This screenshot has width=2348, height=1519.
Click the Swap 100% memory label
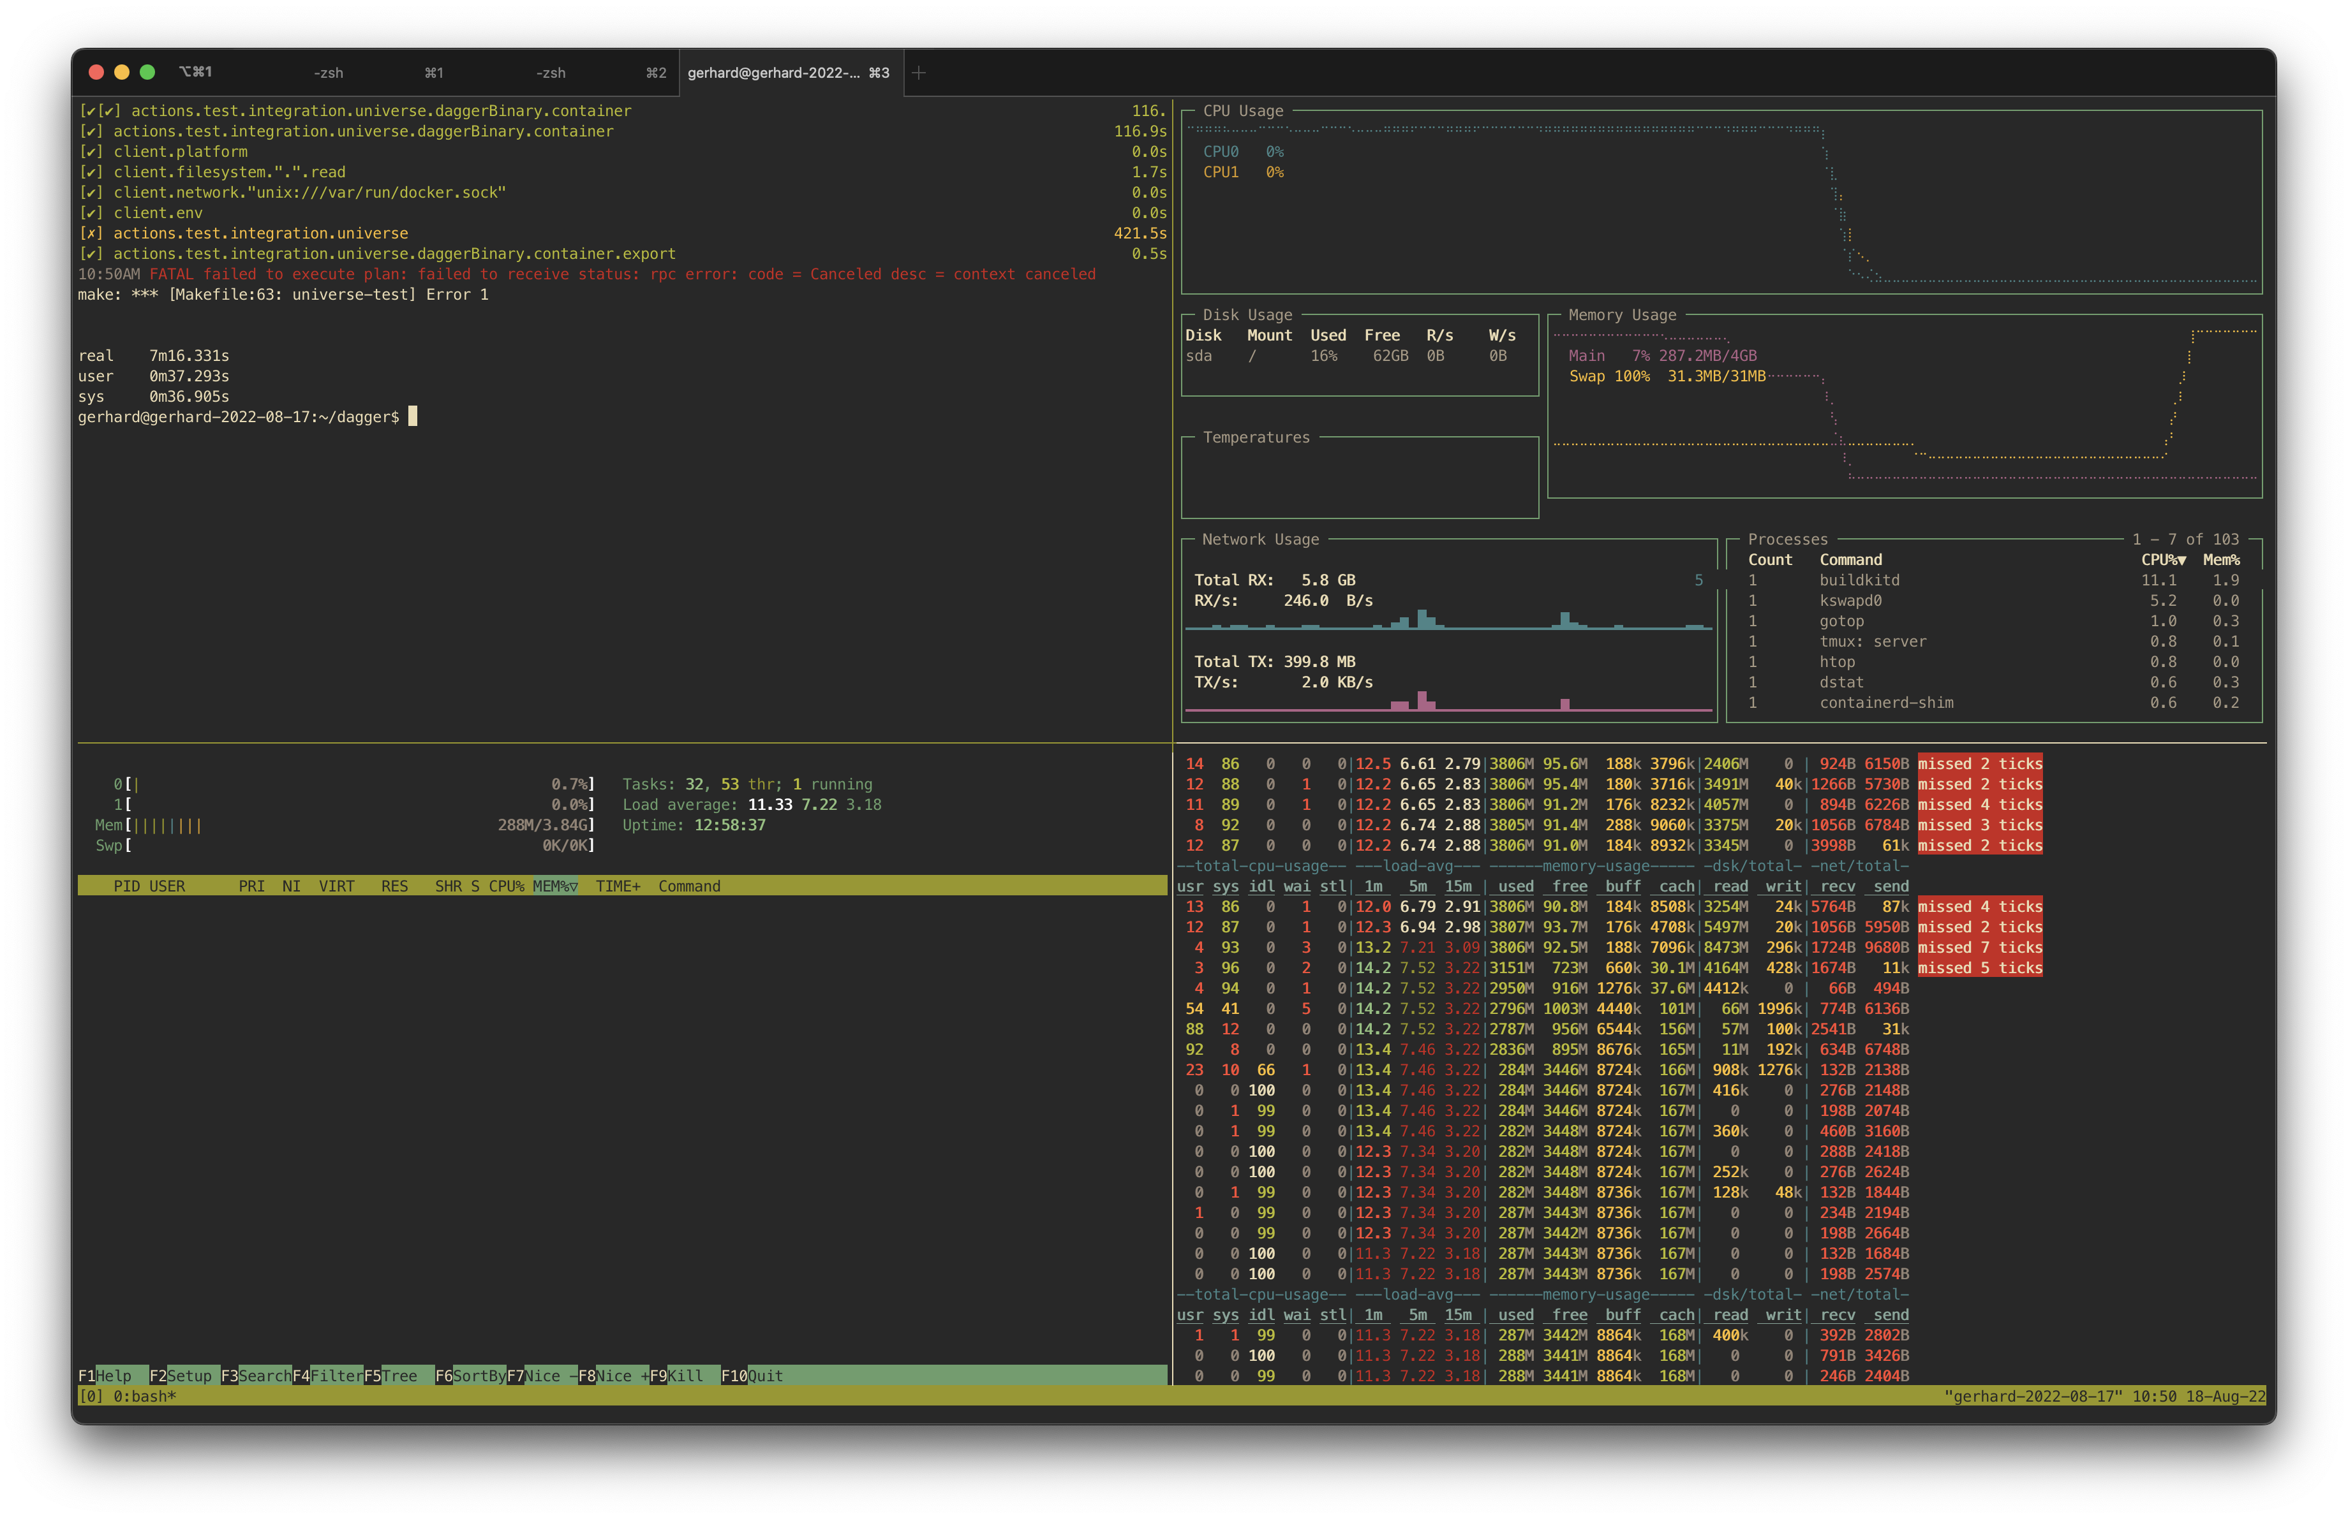point(1667,376)
